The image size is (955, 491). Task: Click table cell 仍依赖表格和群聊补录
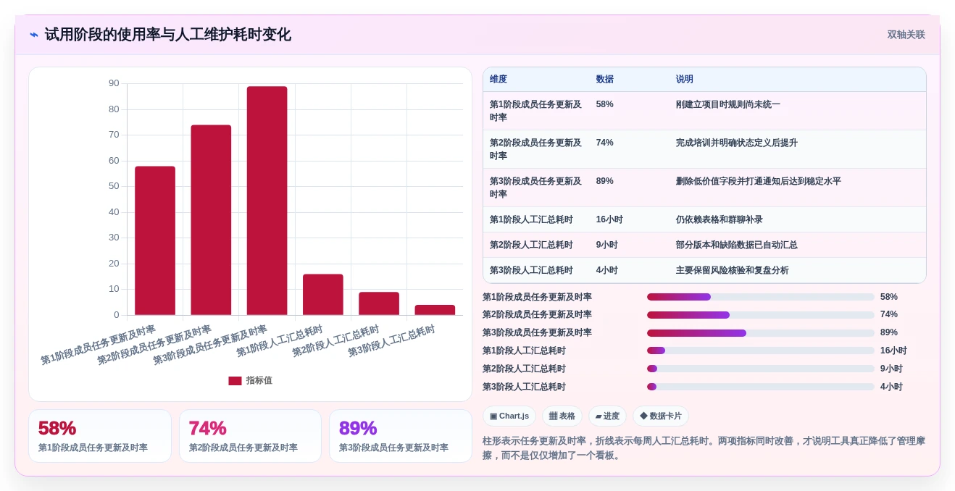[x=720, y=219]
